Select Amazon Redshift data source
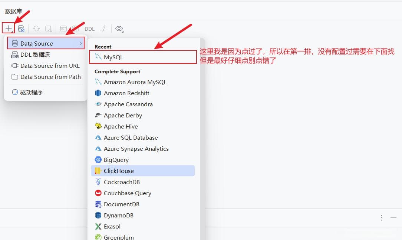The width and height of the screenshot is (402, 240). pyautogui.click(x=143, y=93)
